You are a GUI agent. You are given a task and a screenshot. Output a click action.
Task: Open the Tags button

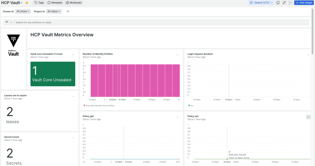pos(39,3)
